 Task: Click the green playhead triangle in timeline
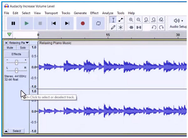[9, 34]
